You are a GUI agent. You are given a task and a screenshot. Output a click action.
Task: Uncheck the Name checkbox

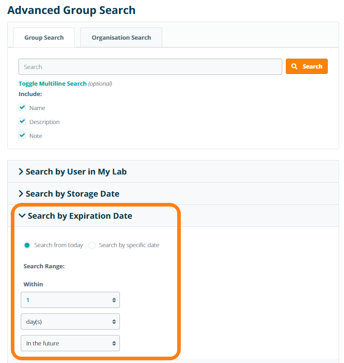click(x=22, y=108)
